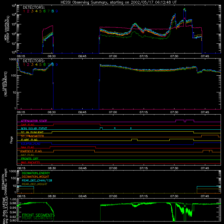The width and height of the screenshot is (224, 224).
Task: Click the DECIMATION_ENERGY legend entry
Action: pos(36,173)
